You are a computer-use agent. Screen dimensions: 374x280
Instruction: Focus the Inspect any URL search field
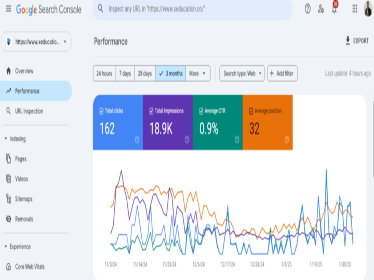[x=193, y=10]
